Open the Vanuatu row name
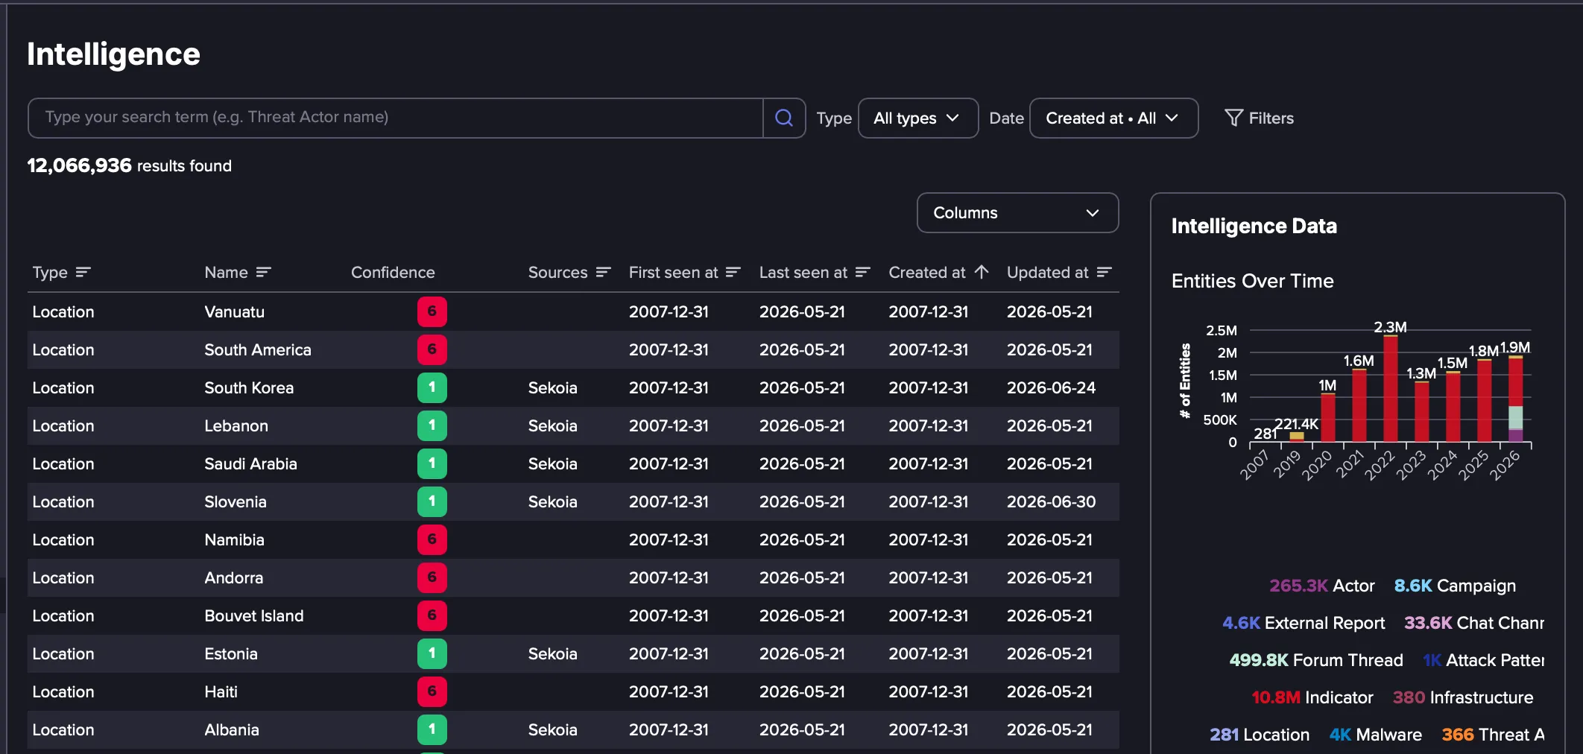This screenshot has width=1583, height=754. pos(234,311)
